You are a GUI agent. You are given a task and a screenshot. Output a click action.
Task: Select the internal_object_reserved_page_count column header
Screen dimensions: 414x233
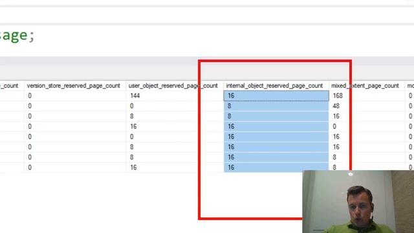[x=276, y=85]
